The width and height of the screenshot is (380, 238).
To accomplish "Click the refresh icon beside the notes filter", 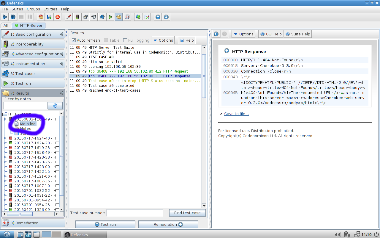I will point(55,106).
